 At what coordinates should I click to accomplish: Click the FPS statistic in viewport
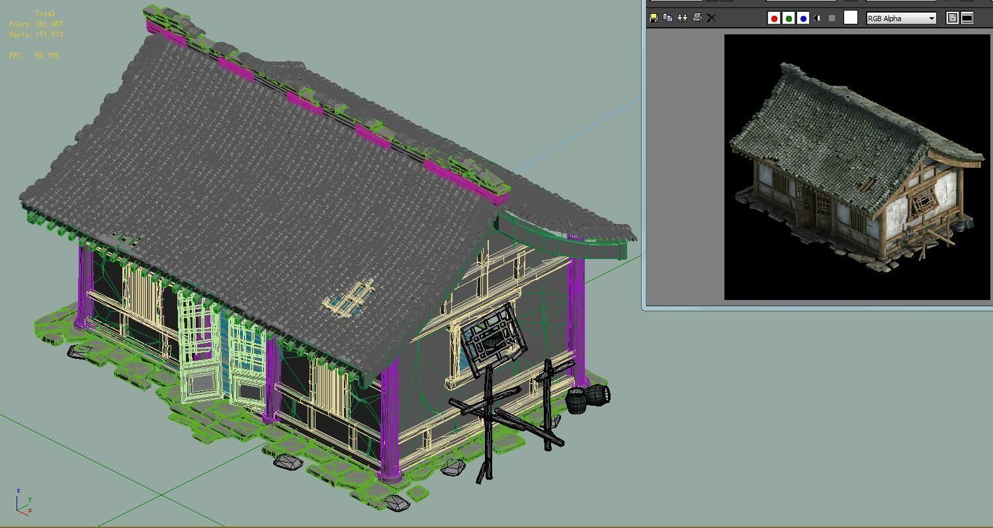pos(34,56)
